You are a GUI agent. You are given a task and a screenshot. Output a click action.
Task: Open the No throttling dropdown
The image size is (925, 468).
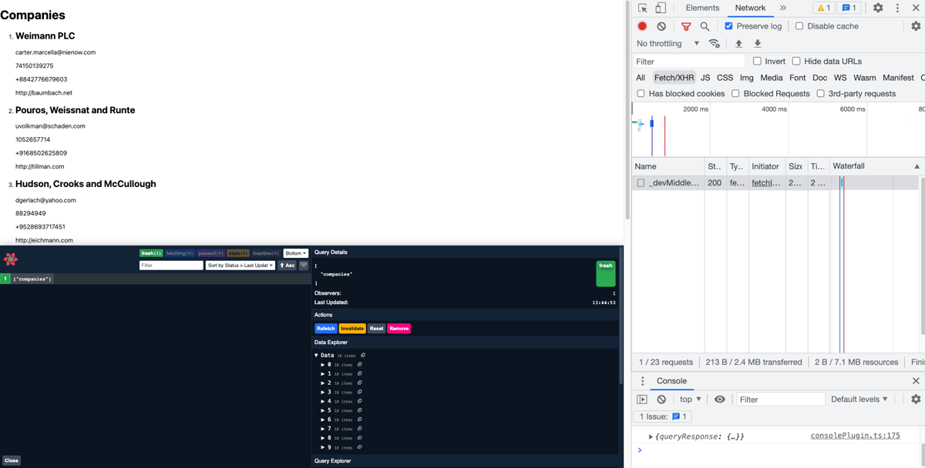coord(668,44)
